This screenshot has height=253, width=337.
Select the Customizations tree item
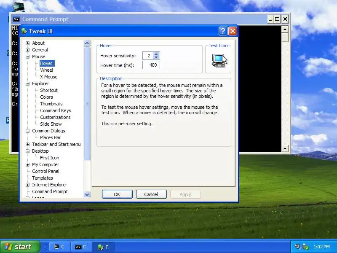[55, 117]
